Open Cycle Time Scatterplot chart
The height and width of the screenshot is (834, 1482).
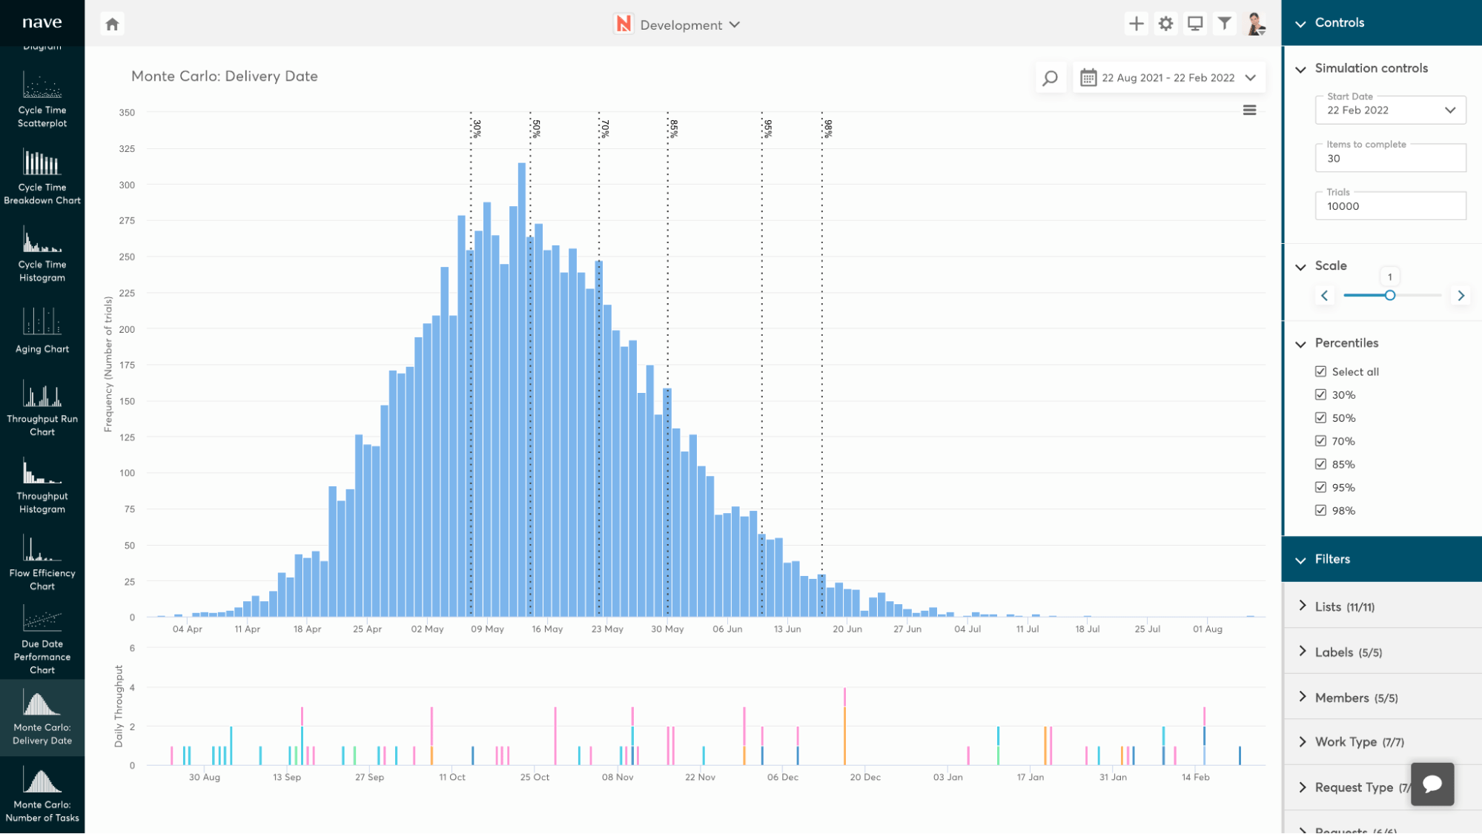[42, 100]
